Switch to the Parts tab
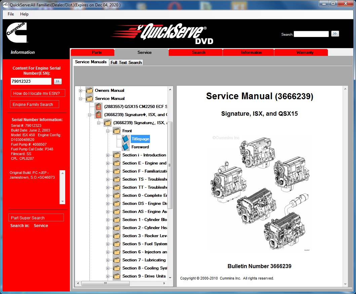This screenshot has height=294, width=356. point(93,52)
